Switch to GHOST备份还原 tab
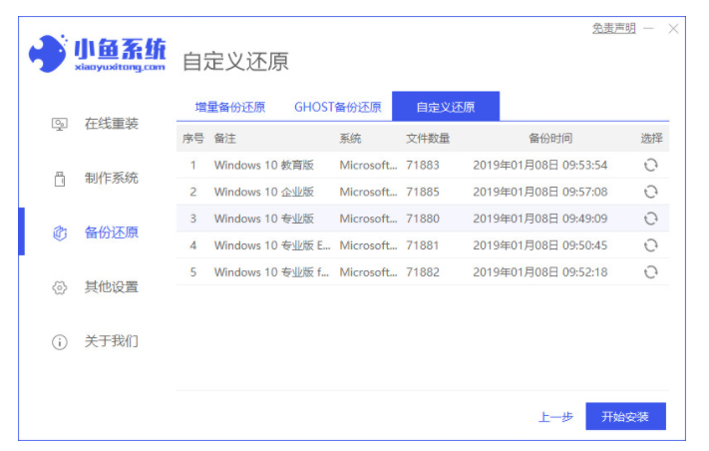 tap(337, 107)
